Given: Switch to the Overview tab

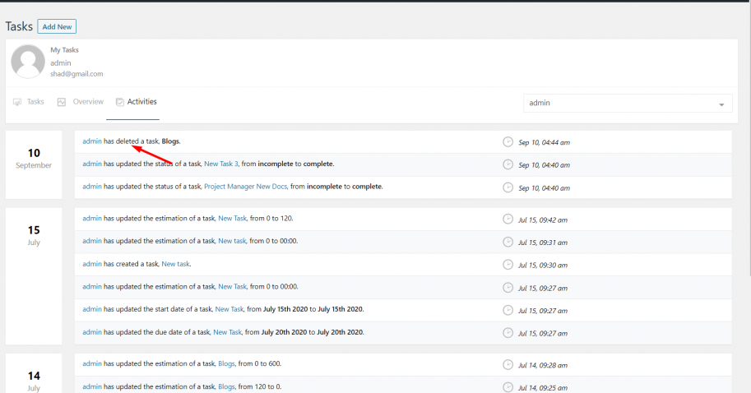Looking at the screenshot, I should coord(81,102).
